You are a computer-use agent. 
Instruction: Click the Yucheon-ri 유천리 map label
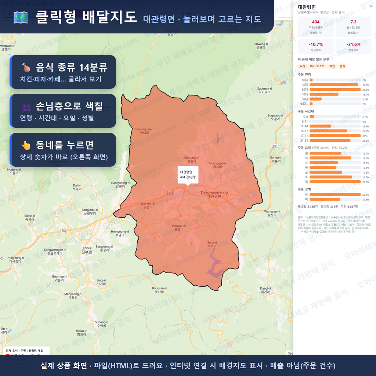[148, 205]
